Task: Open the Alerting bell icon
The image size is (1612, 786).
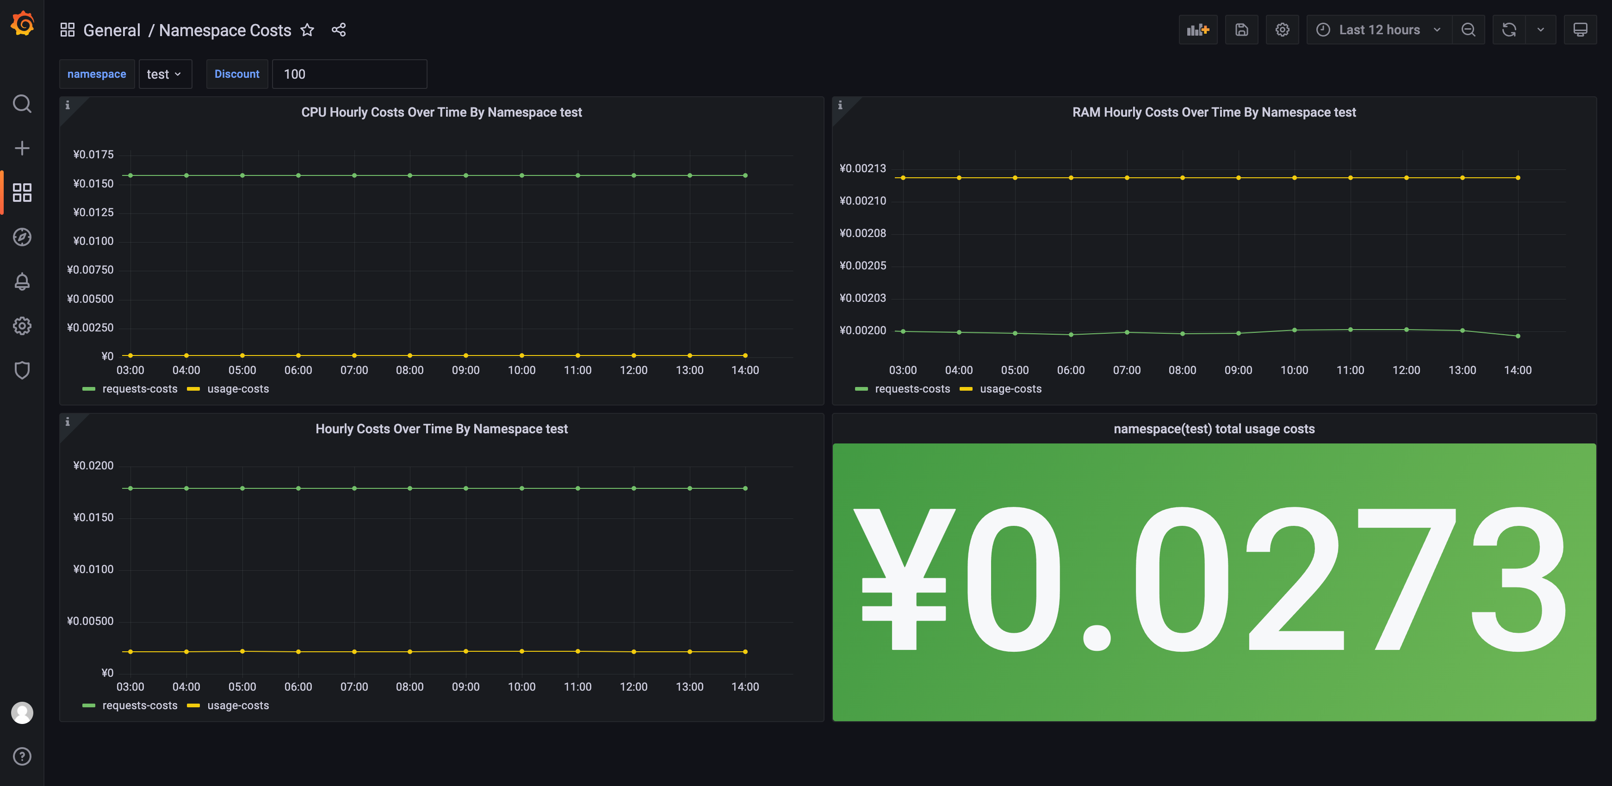Action: (22, 281)
